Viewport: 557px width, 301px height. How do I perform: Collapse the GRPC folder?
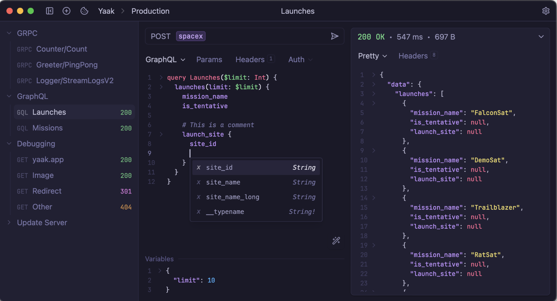9,33
